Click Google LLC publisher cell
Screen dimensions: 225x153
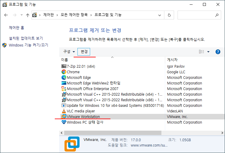point(176,72)
